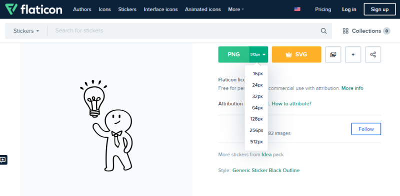Click the US flag language icon
400x196 pixels.
297,9
